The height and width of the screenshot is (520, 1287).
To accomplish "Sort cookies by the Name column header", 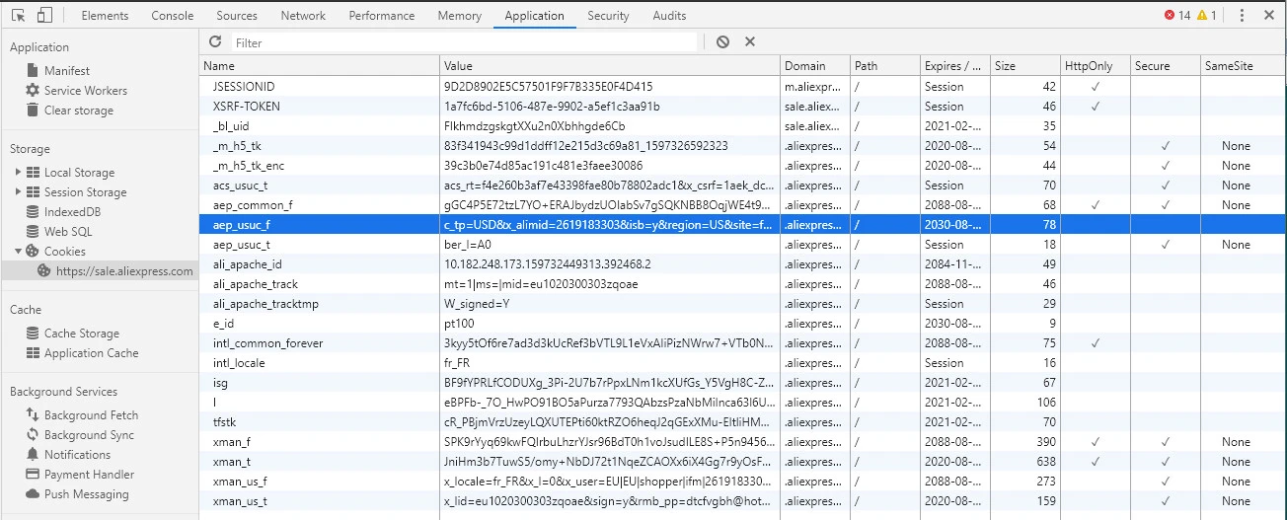I will pyautogui.click(x=320, y=66).
